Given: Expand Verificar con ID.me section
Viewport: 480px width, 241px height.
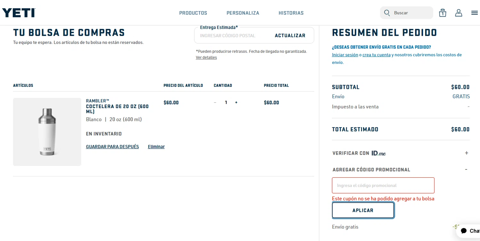Looking at the screenshot, I should [467, 153].
